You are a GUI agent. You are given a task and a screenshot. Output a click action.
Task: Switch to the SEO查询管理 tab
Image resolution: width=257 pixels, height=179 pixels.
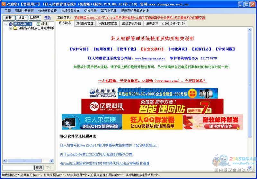pyautogui.click(x=85, y=23)
